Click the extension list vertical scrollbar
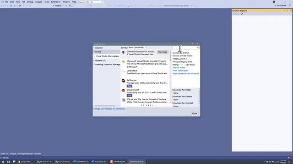Viewport: 293px width, 164px height. 170,76
